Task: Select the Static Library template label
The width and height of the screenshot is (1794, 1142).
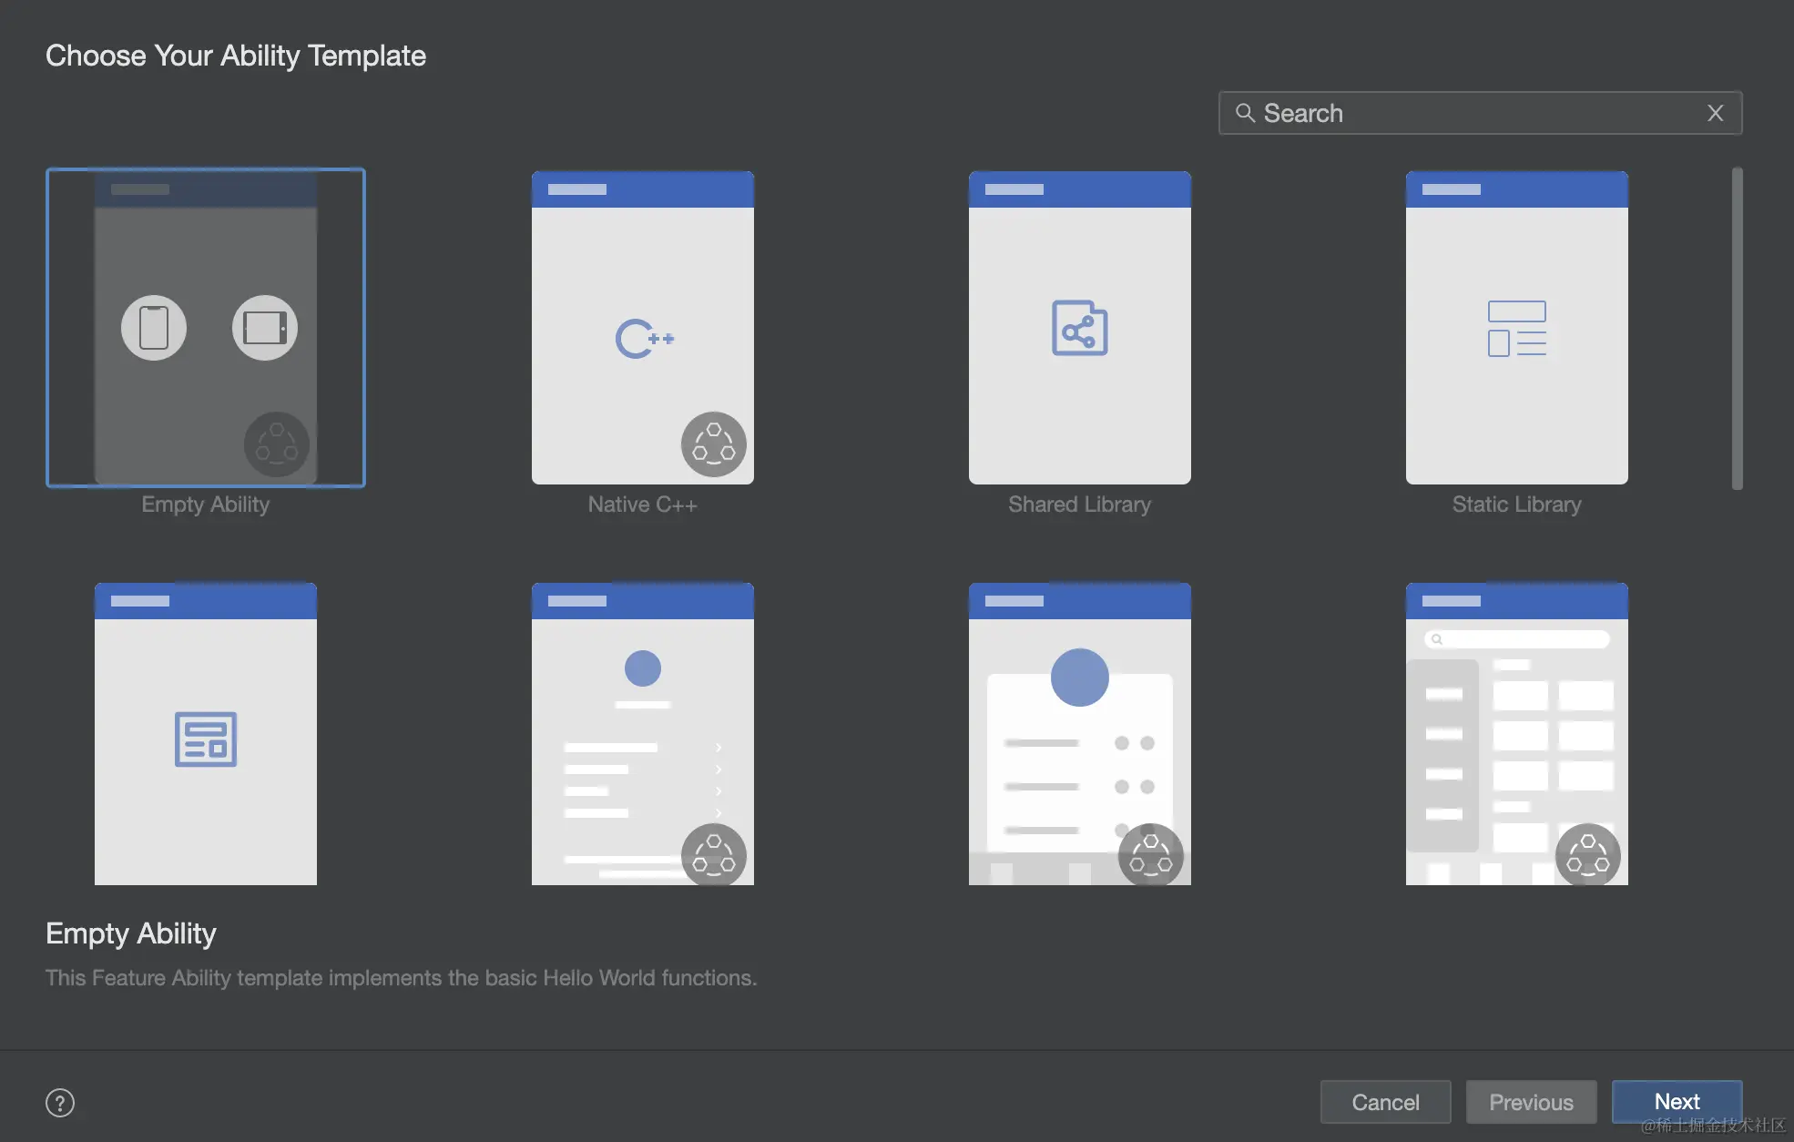Action: coord(1516,505)
